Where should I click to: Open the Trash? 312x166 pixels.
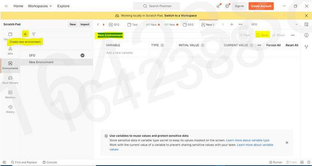(292, 162)
